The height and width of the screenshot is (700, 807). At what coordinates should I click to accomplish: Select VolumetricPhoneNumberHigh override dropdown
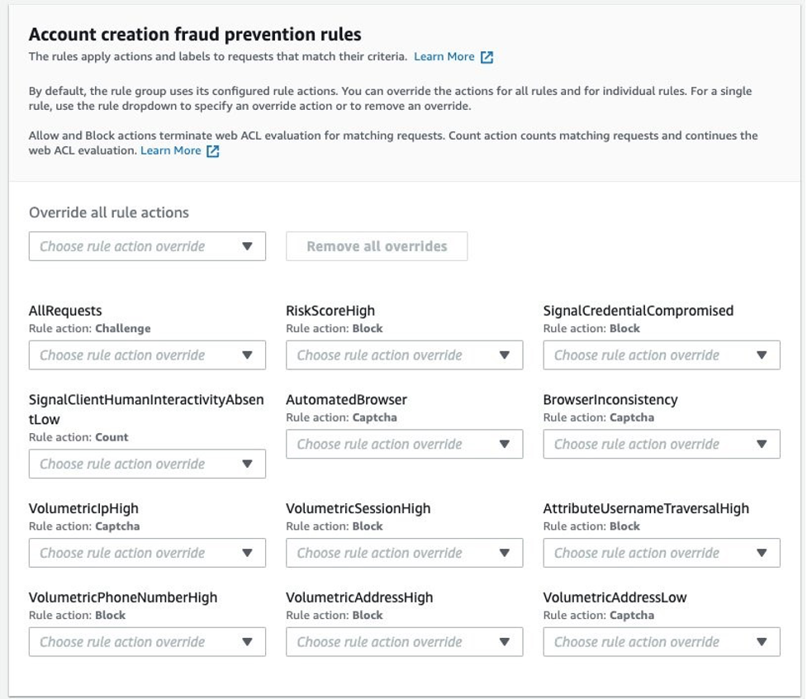tap(147, 642)
